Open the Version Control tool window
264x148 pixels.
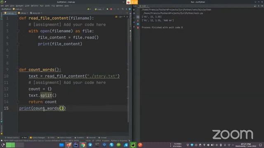12,138
